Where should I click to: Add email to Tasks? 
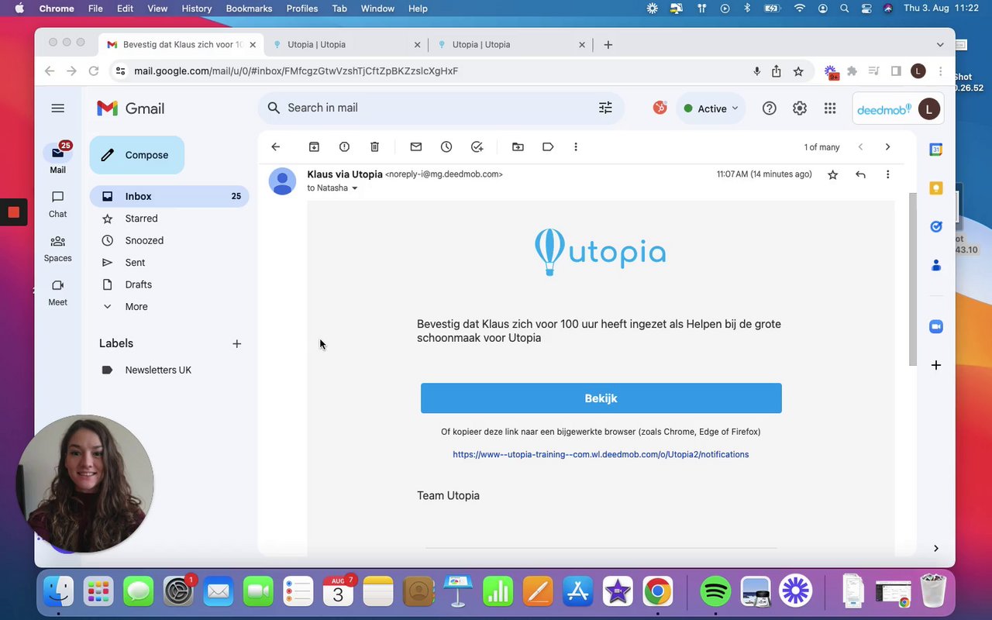pyautogui.click(x=477, y=146)
